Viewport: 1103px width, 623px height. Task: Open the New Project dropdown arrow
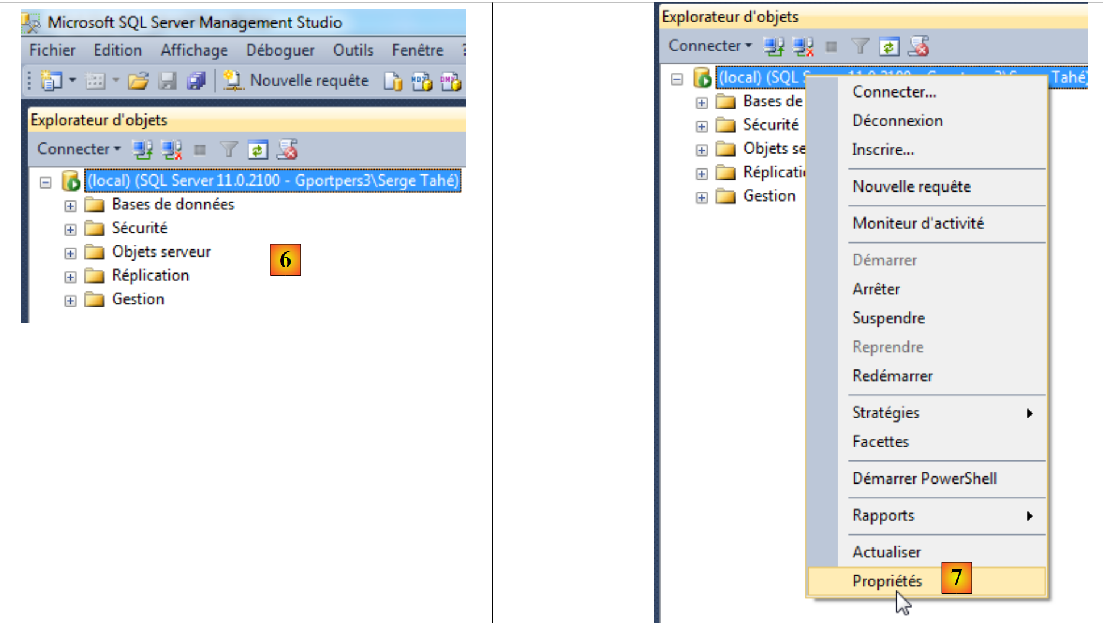point(73,80)
